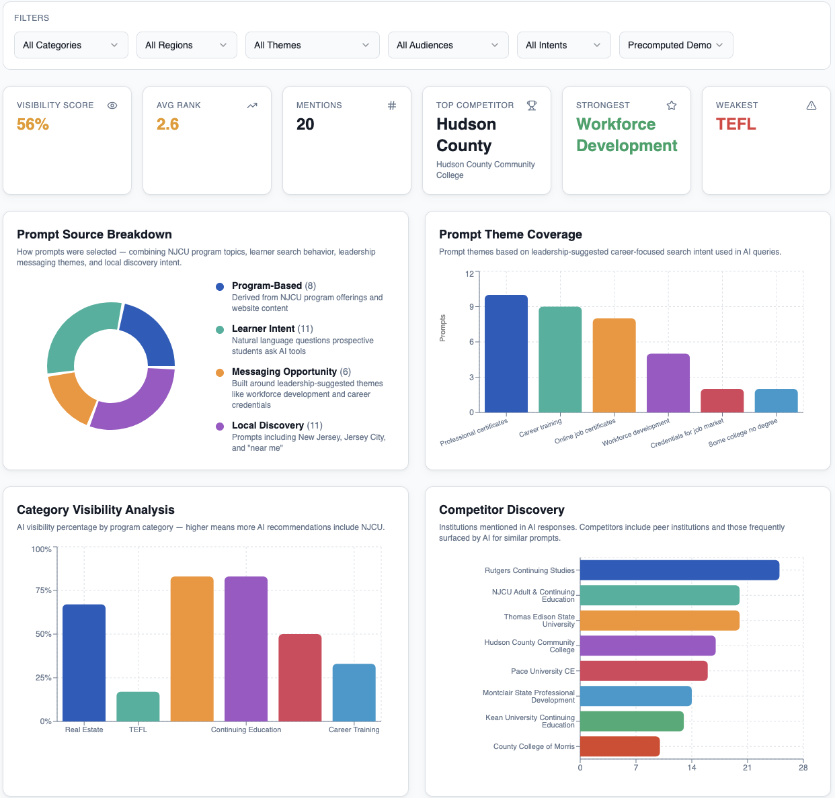The width and height of the screenshot is (835, 798).
Task: Click the Rutgers Continuing Studies bar
Action: pos(679,570)
